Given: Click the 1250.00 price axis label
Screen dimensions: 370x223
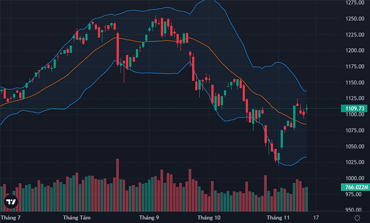Looking at the screenshot, I should (x=356, y=19).
